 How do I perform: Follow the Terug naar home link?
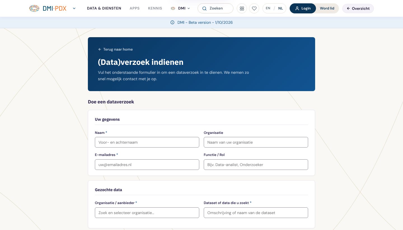coord(115,49)
